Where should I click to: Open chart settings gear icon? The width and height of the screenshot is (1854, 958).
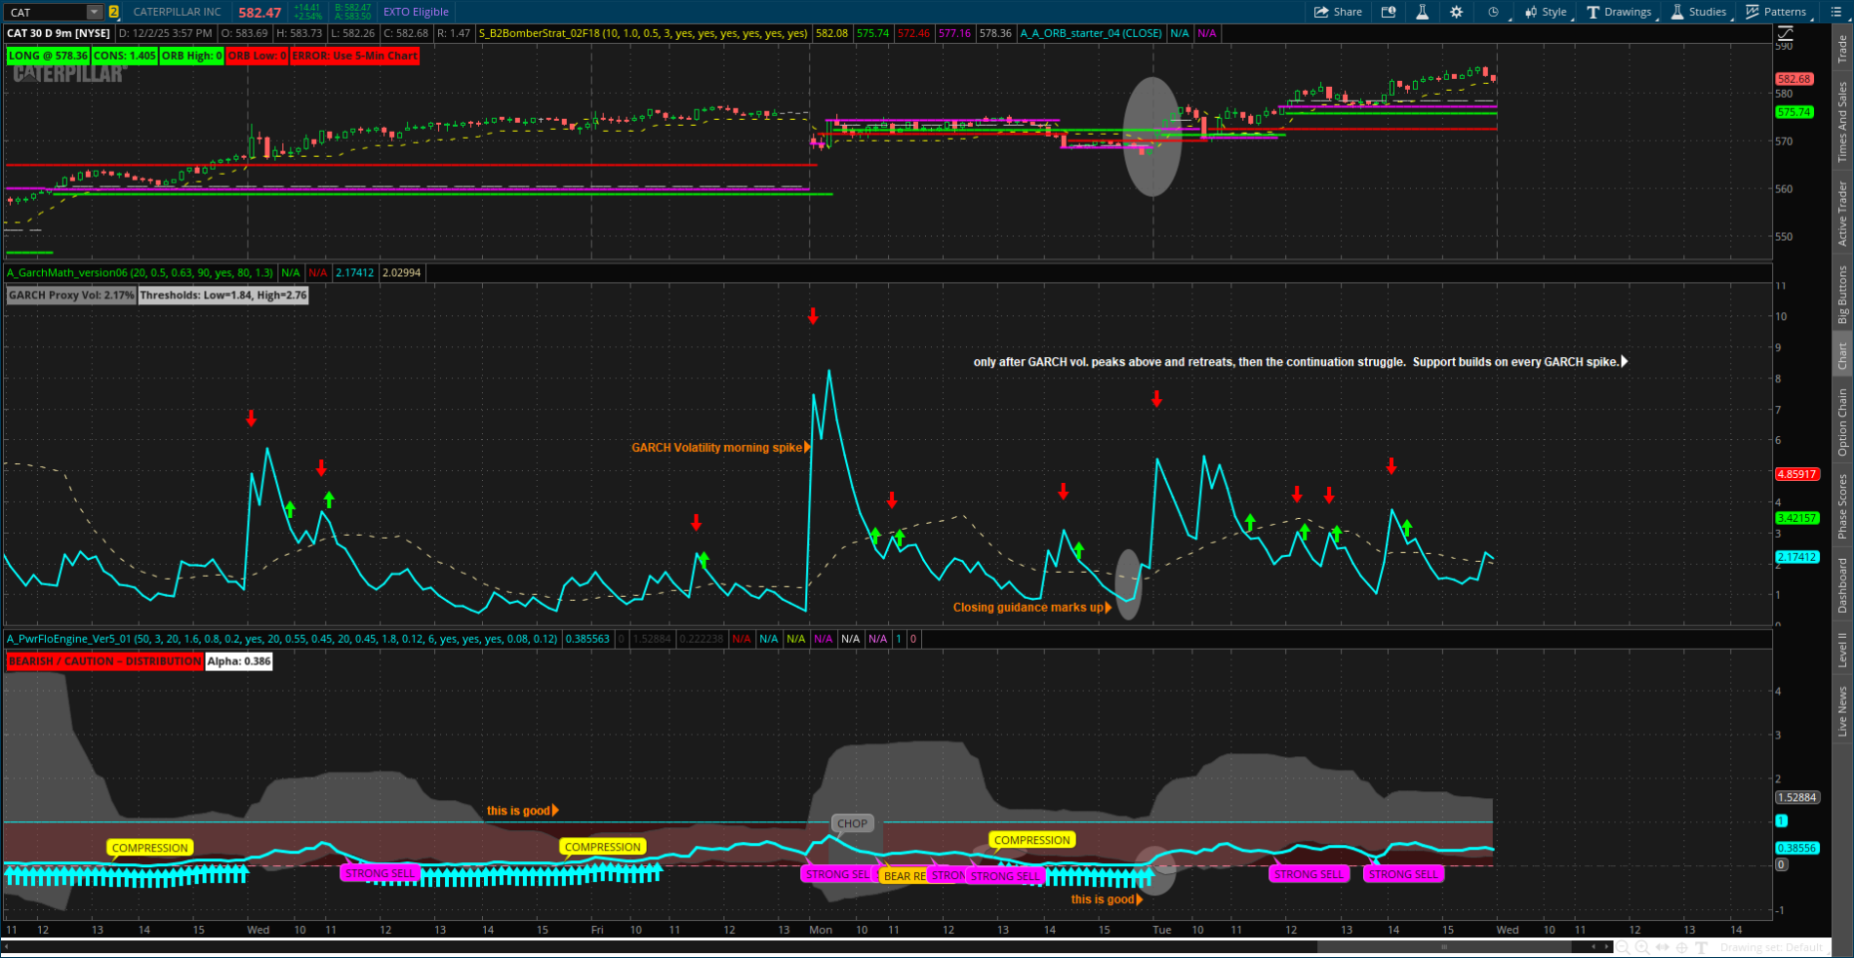(x=1456, y=12)
